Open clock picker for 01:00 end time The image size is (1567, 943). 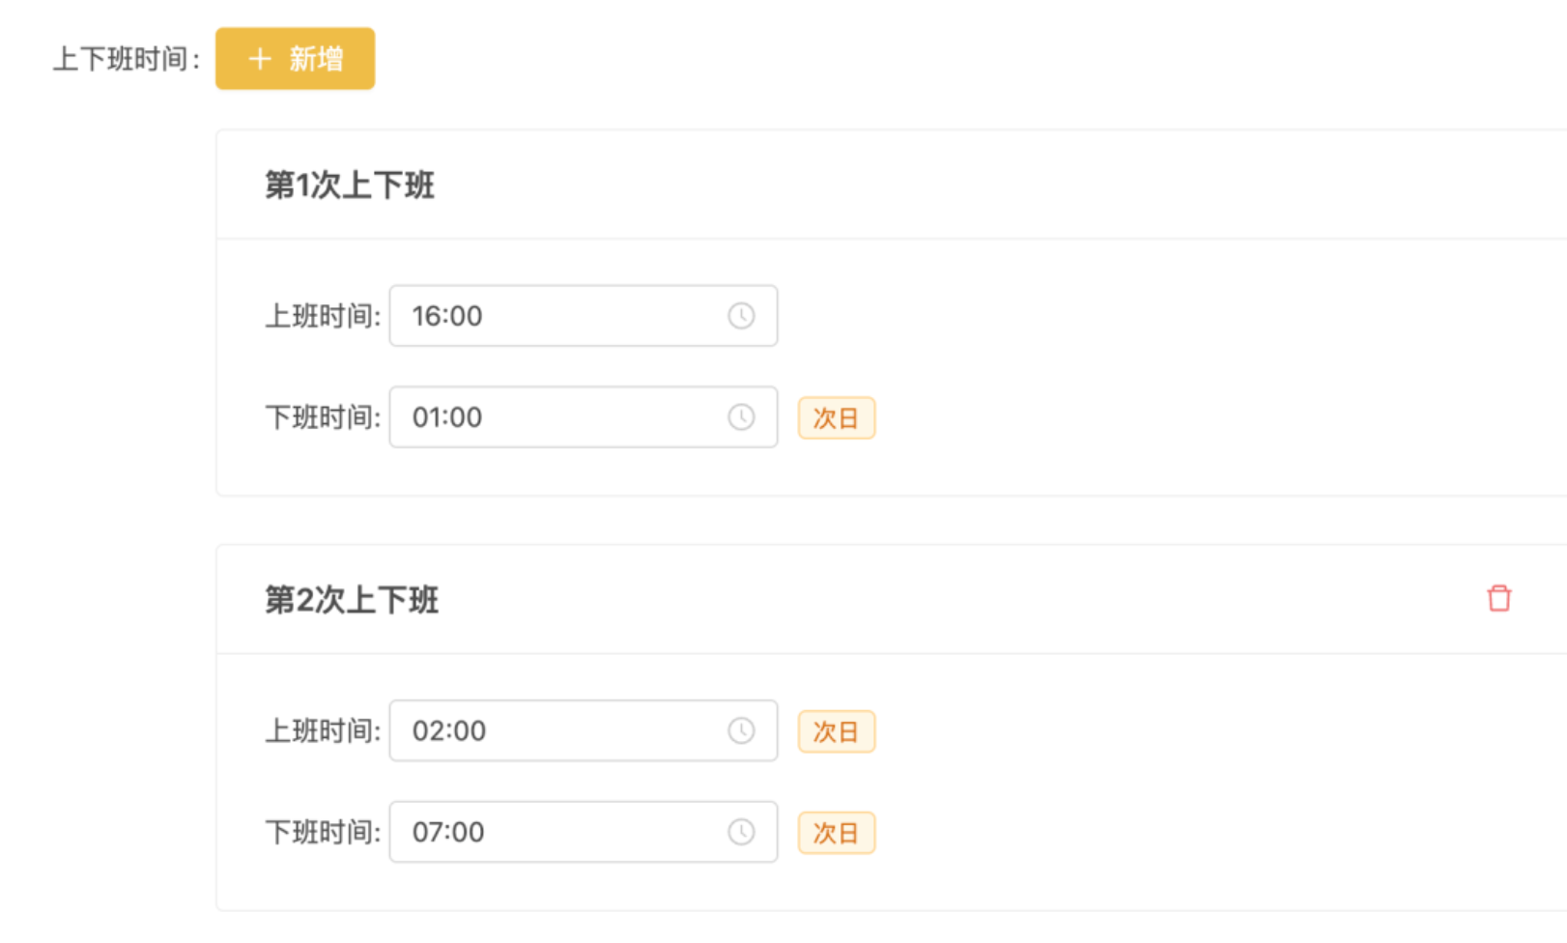741,417
